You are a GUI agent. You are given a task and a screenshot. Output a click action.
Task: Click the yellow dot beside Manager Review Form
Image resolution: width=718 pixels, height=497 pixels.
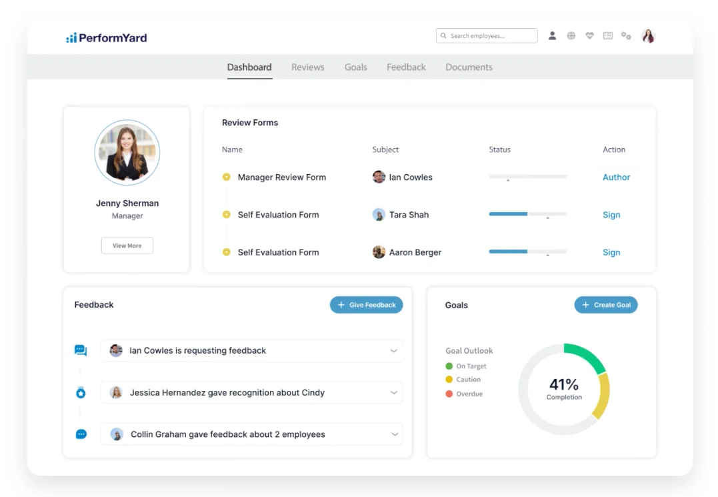[x=226, y=177]
